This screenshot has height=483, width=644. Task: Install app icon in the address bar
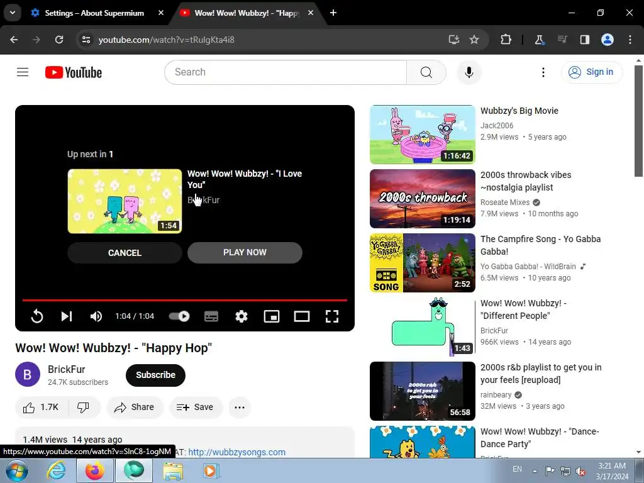pos(454,40)
